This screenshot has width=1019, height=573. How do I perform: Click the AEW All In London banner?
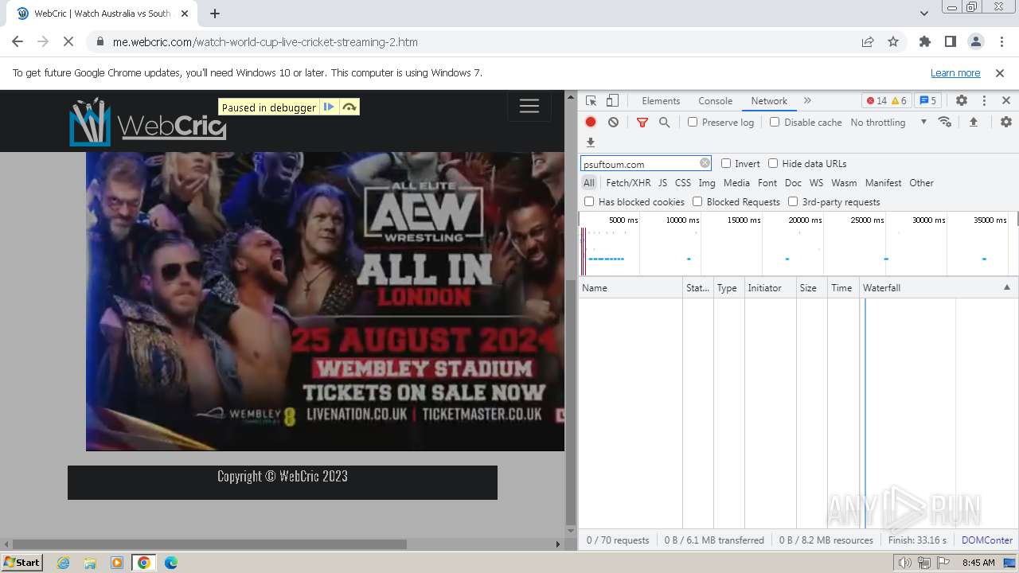(325, 301)
